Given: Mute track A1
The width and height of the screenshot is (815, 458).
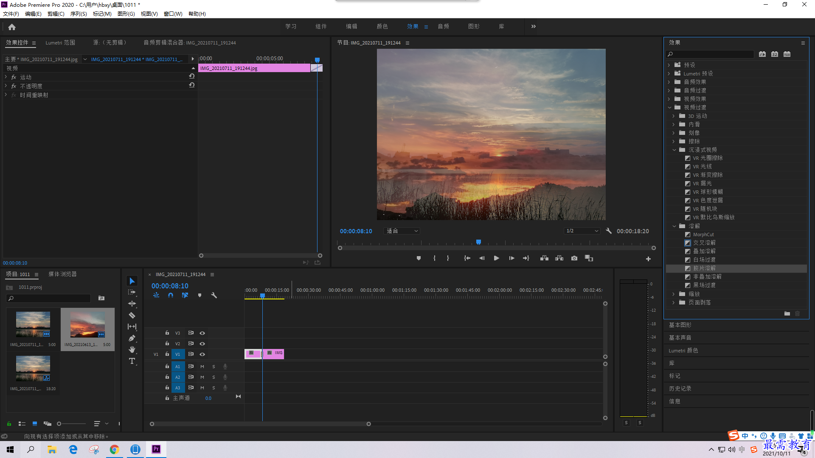Looking at the screenshot, I should pyautogui.click(x=202, y=366).
